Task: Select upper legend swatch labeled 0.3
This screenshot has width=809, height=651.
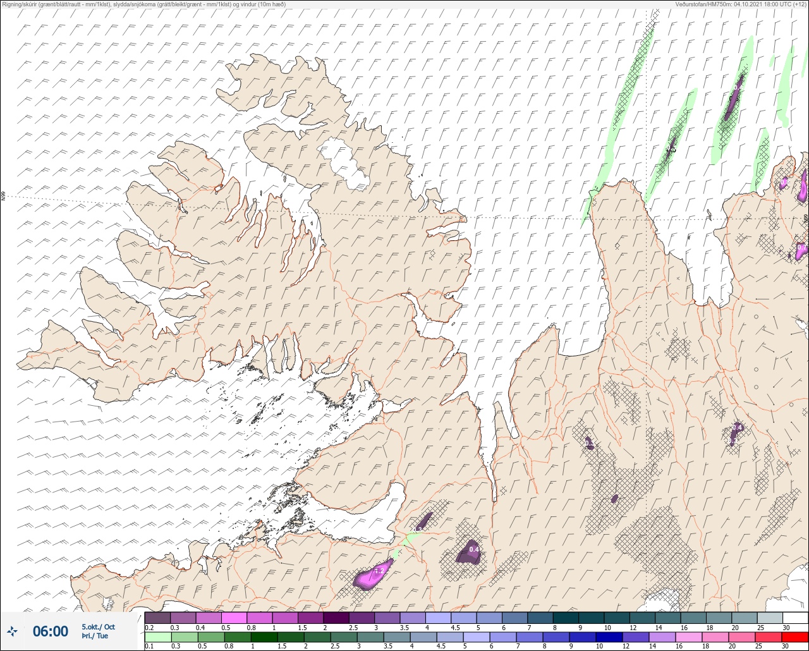Action: coord(183,618)
